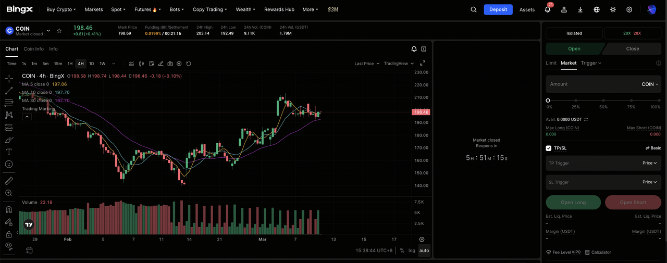The height and width of the screenshot is (263, 667).
Task: Toggle auto scale on chart
Action: pyautogui.click(x=424, y=251)
